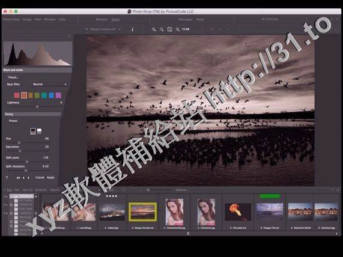Select the 3 - Bosque Sunrise.nef thumbnail
This screenshot has width=343, height=257.
(142, 213)
